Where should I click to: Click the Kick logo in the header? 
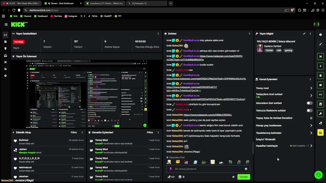(19, 24)
